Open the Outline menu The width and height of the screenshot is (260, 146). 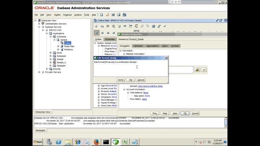click(57, 15)
